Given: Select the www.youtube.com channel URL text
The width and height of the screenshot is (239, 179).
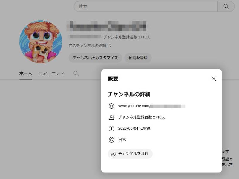Looking at the screenshot, I should tap(151, 106).
